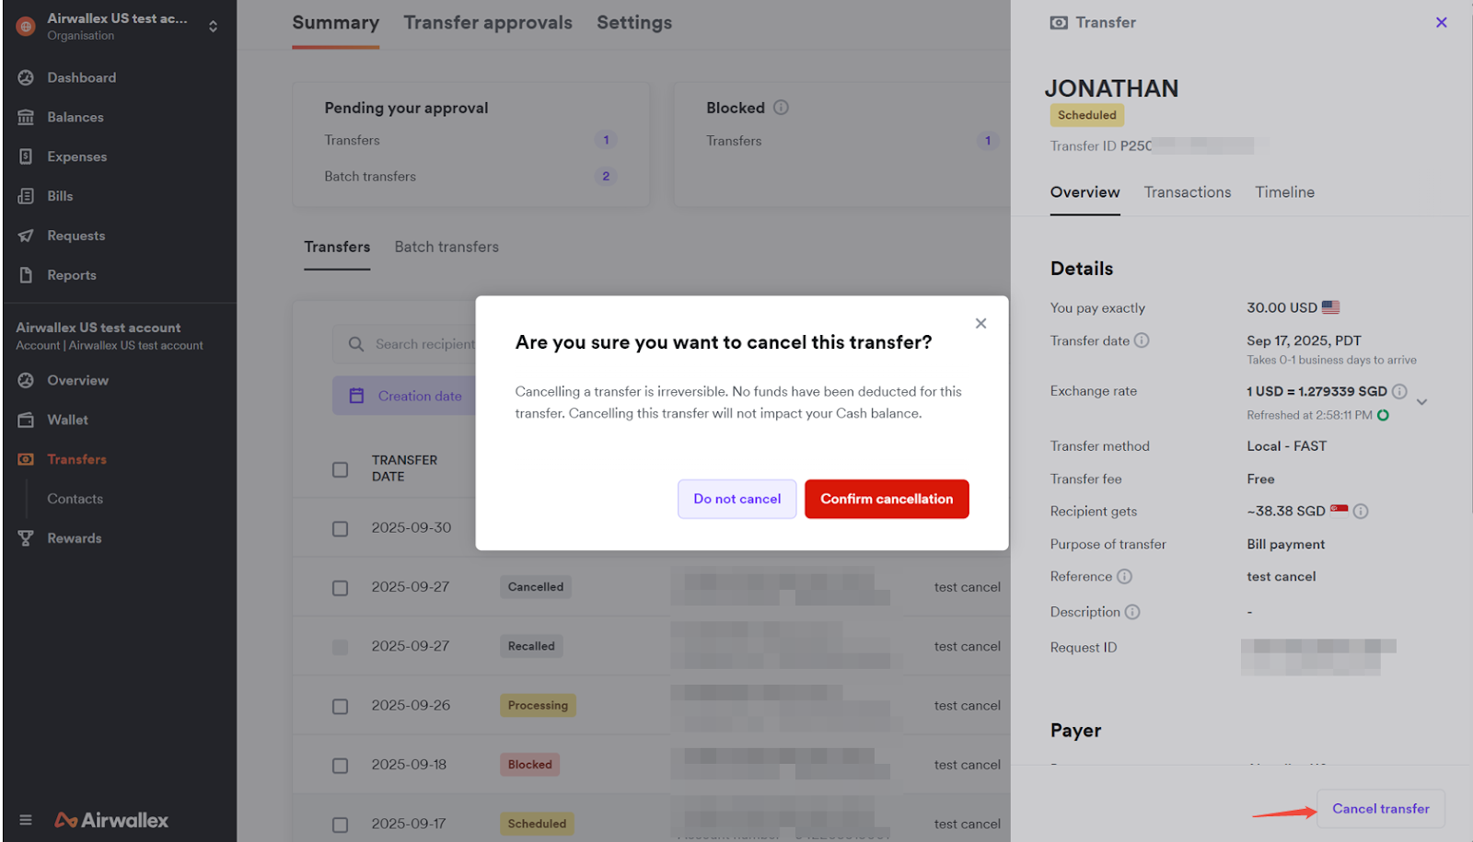This screenshot has width=1473, height=842.
Task: Click the Search recipient input field
Action: (423, 344)
